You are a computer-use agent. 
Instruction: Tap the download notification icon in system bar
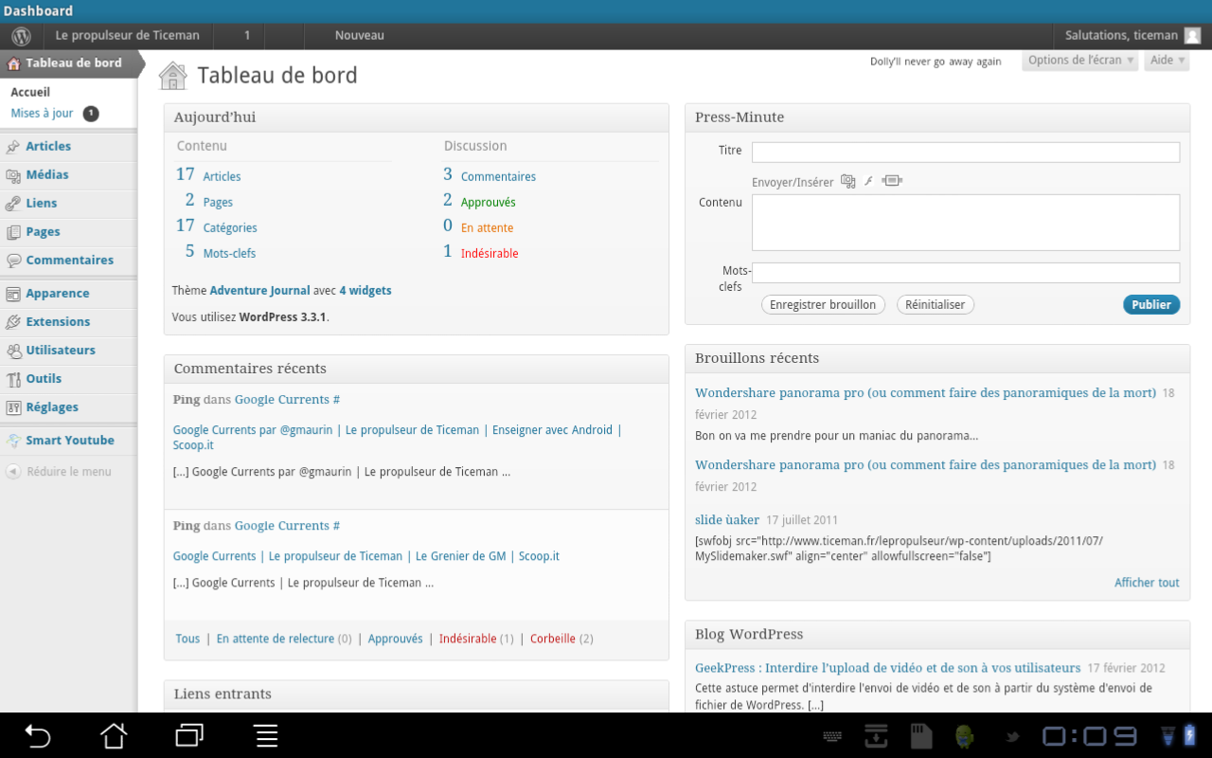point(877,735)
